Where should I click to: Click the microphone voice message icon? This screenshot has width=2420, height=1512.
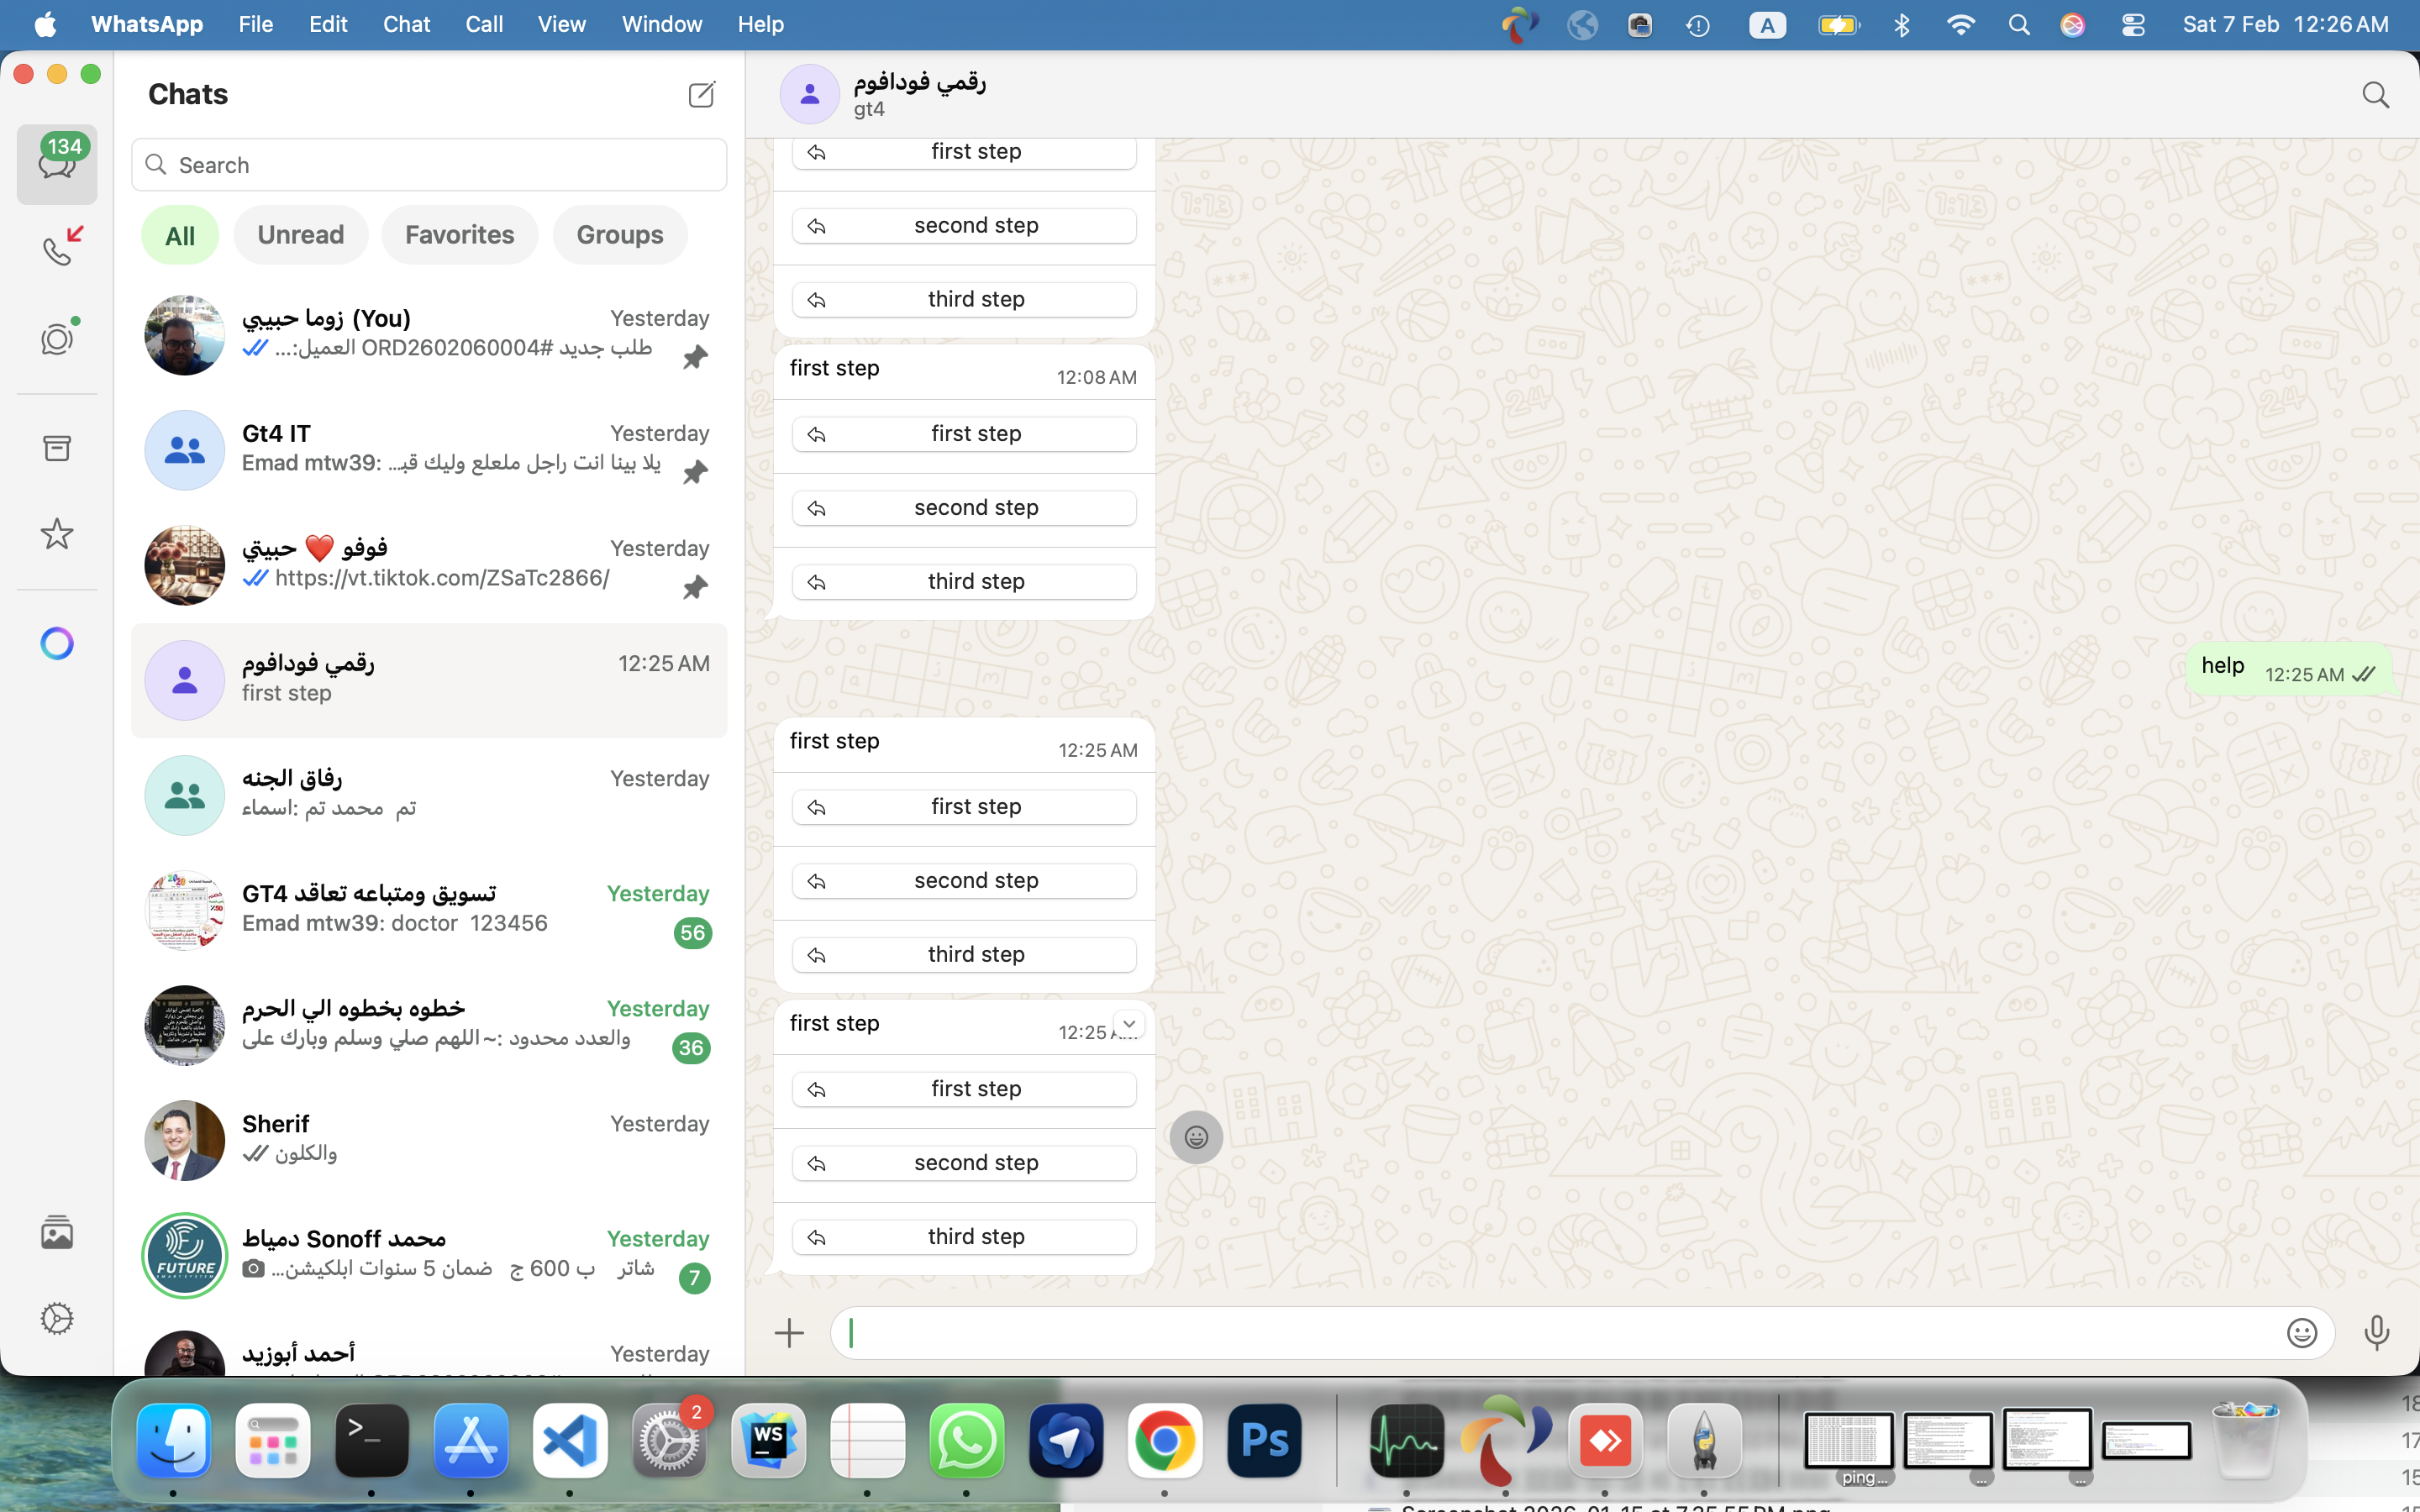tap(2376, 1333)
